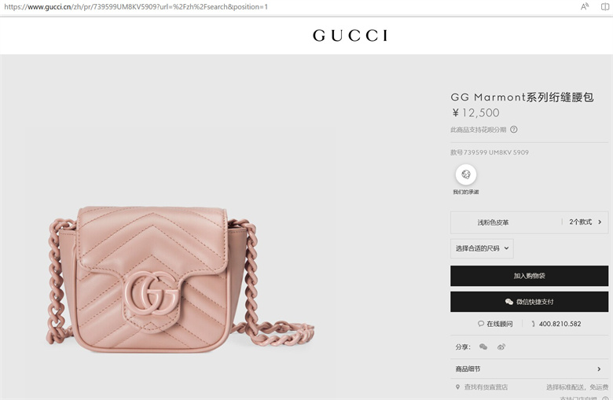The image size is (613, 400).
Task: Share via the WeChat icon next to 分享
Action: (x=483, y=347)
